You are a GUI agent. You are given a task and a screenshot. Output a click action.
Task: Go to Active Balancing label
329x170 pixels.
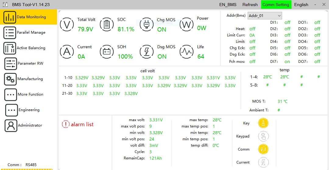pyautogui.click(x=31, y=48)
